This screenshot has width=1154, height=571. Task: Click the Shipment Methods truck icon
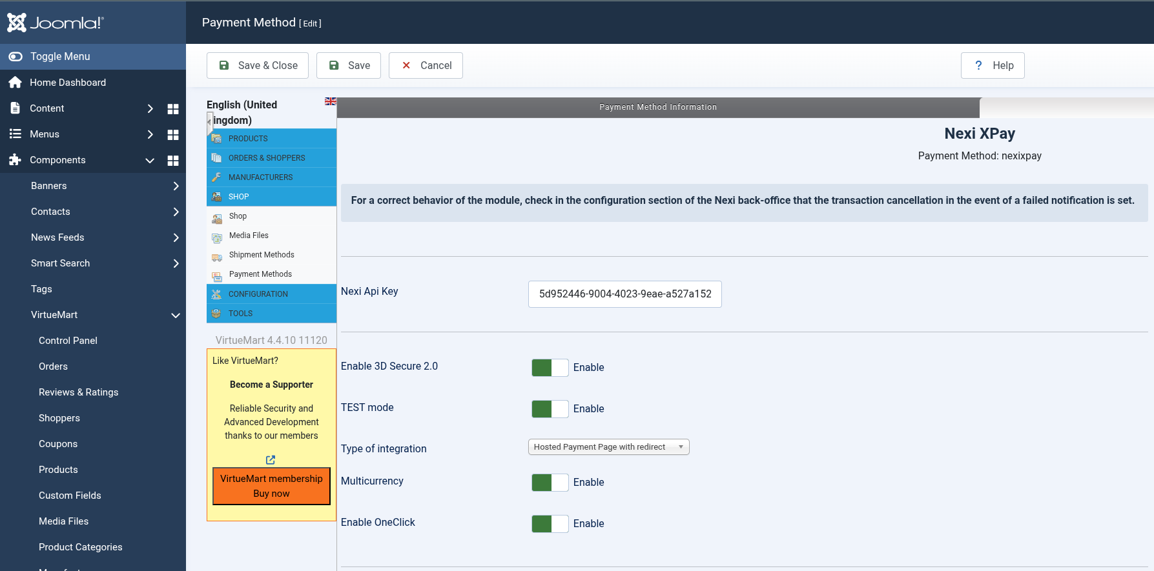(x=217, y=258)
